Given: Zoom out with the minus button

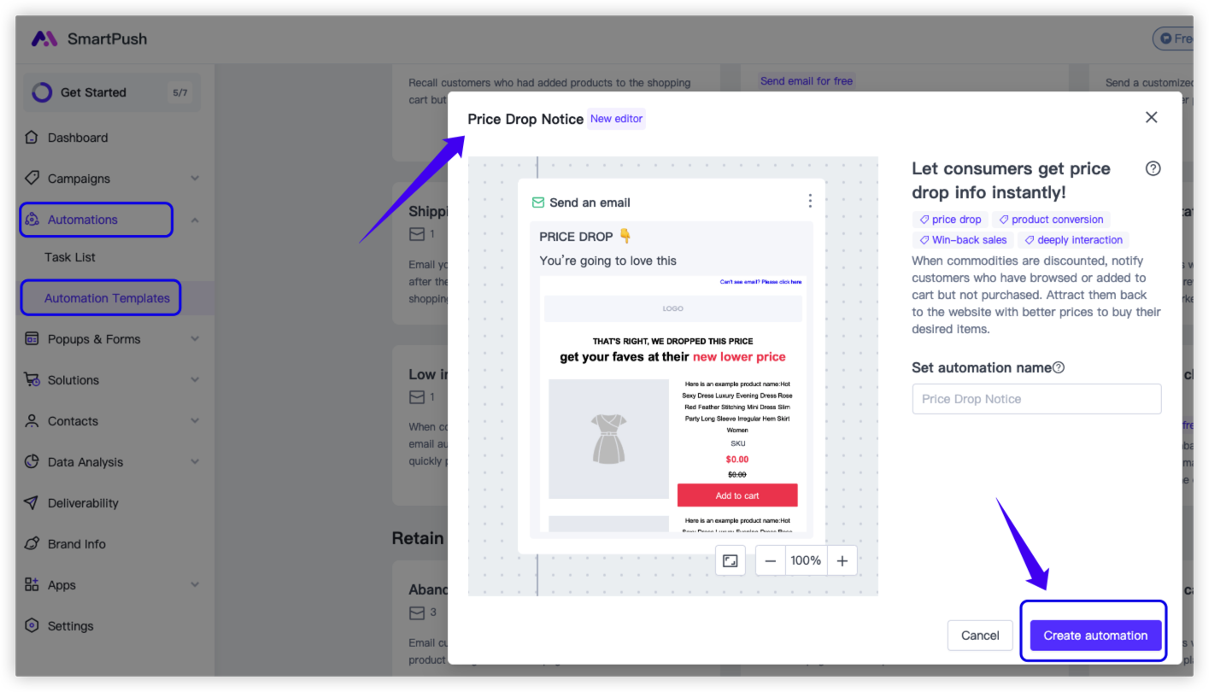Looking at the screenshot, I should (770, 560).
